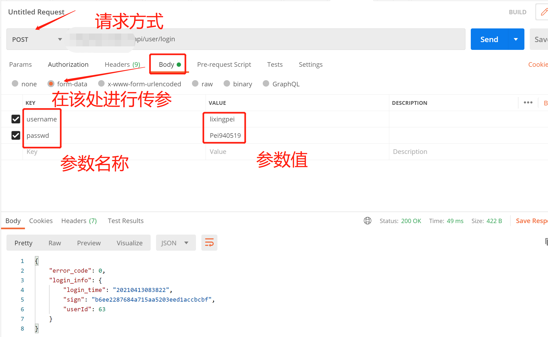548x337 pixels.
Task: Select the binary body type radio
Action: click(x=227, y=84)
